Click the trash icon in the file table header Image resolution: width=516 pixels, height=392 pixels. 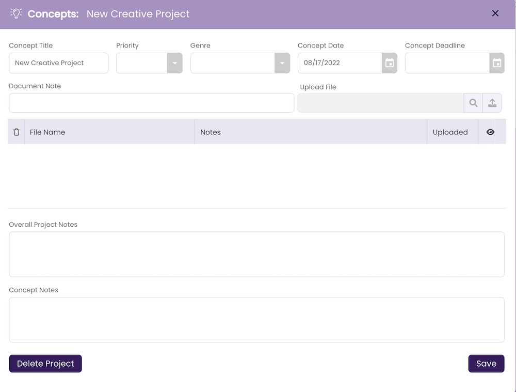point(17,132)
